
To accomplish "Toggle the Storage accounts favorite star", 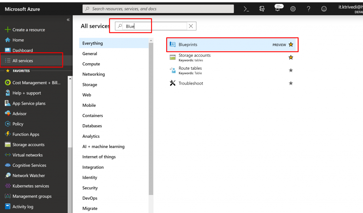I will (x=291, y=57).
